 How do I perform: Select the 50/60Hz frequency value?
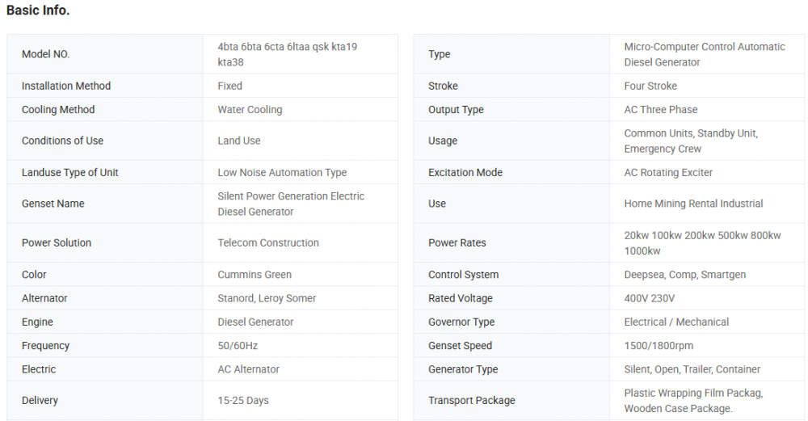coord(238,345)
